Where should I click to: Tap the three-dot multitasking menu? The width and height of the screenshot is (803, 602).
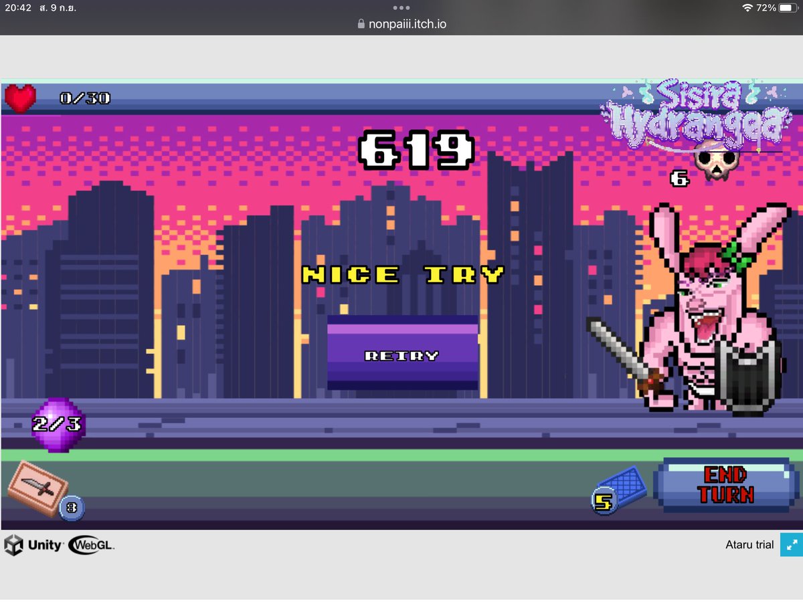[x=401, y=8]
